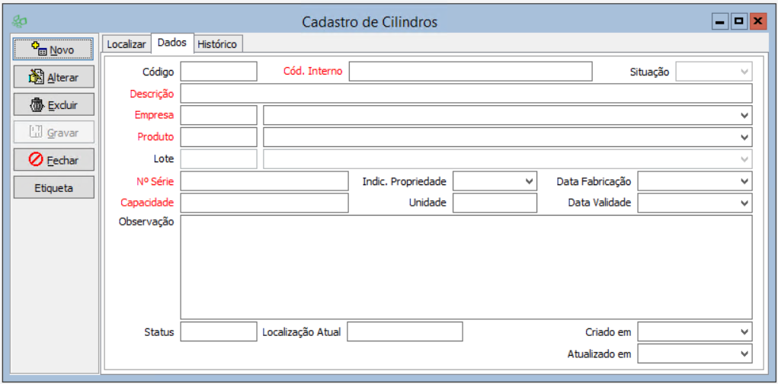This screenshot has height=384, width=778.
Task: Expand the Indic. Propriedade combo box
Action: click(529, 181)
